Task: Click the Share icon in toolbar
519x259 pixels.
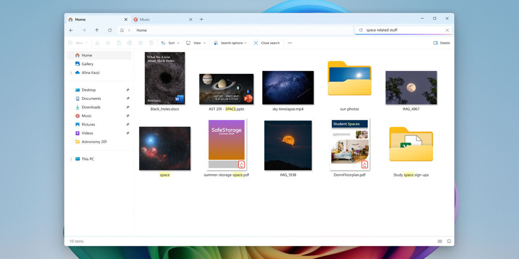Action: (x=140, y=43)
